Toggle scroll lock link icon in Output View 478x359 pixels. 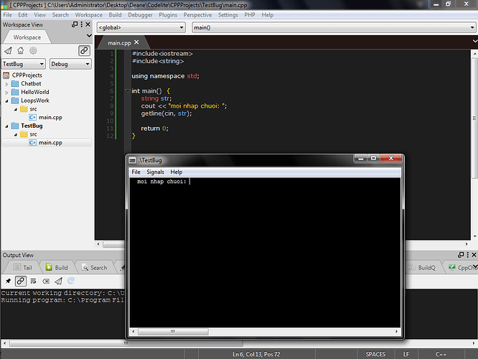point(21,281)
